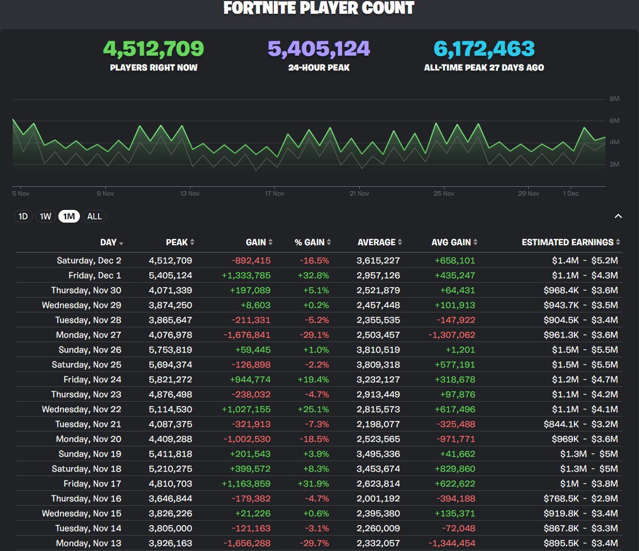Click the 4,512,709 players right now figure
This screenshot has height=551, width=639.
pos(153,48)
